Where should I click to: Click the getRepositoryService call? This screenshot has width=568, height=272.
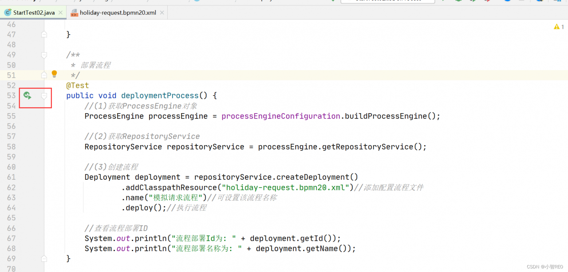(367, 146)
